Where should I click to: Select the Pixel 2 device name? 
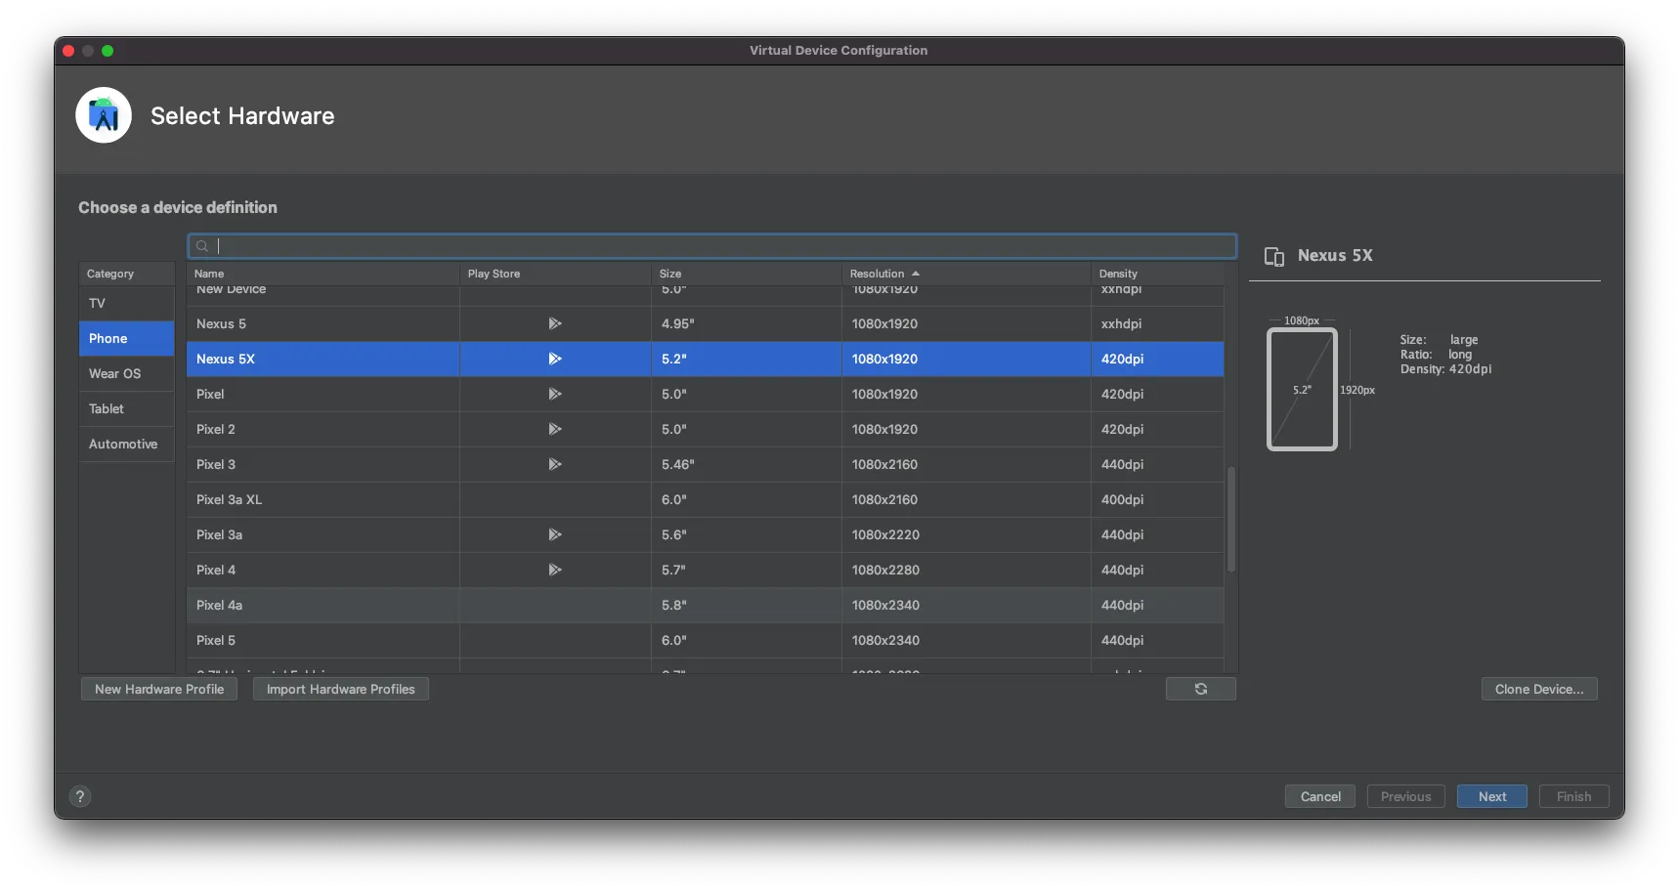[x=216, y=429]
